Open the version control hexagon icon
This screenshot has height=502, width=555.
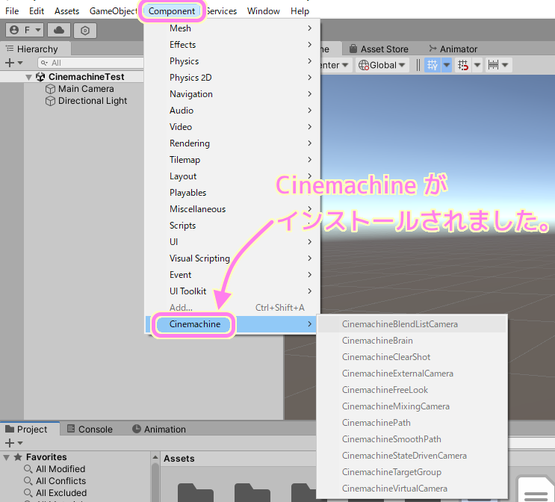click(x=85, y=31)
